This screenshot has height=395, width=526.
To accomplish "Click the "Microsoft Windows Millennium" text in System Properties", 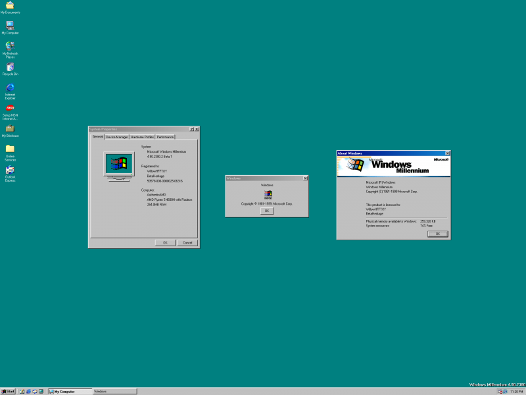I will coord(166,151).
